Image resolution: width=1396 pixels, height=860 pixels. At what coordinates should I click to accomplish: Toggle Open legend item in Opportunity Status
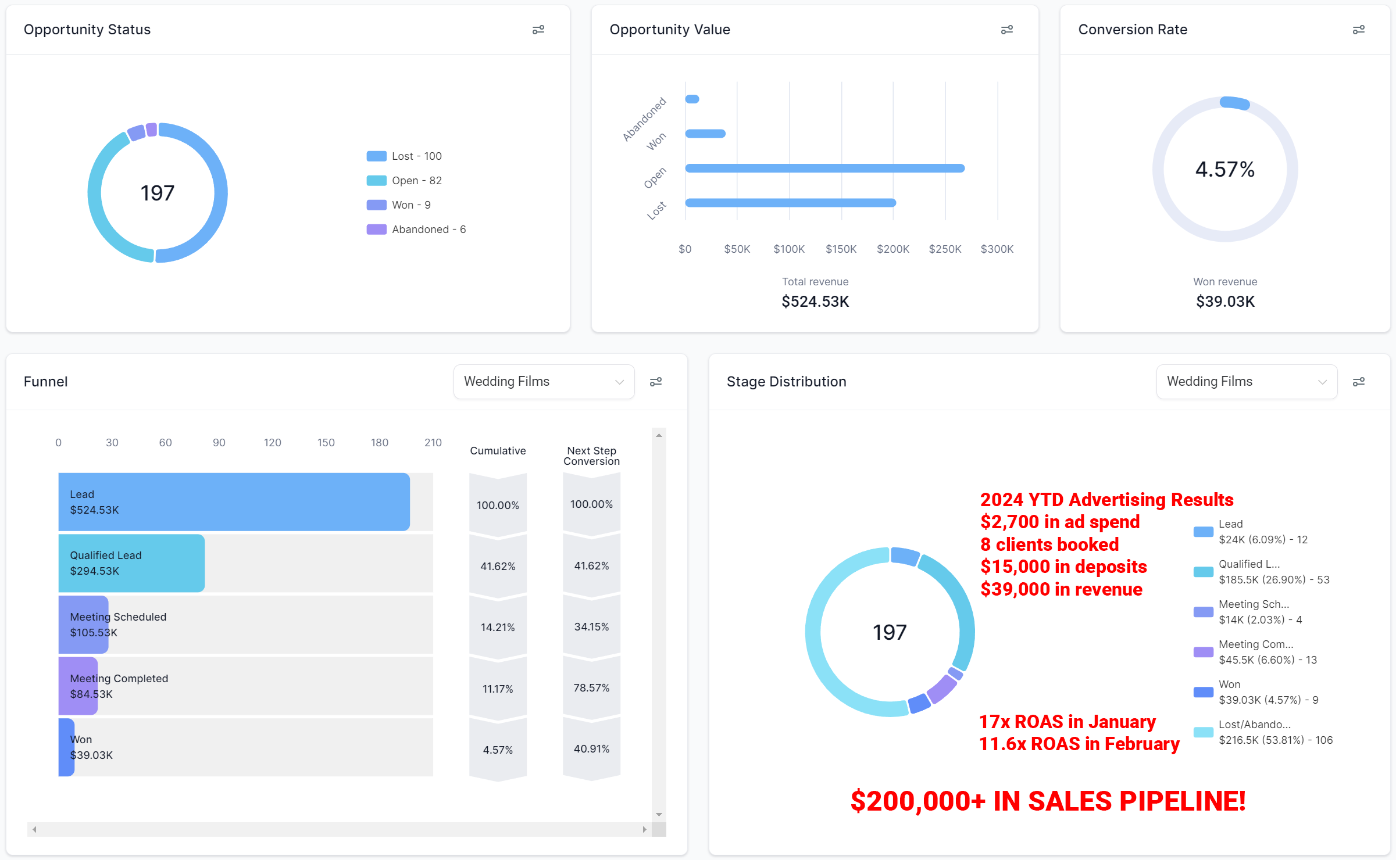pos(416,181)
